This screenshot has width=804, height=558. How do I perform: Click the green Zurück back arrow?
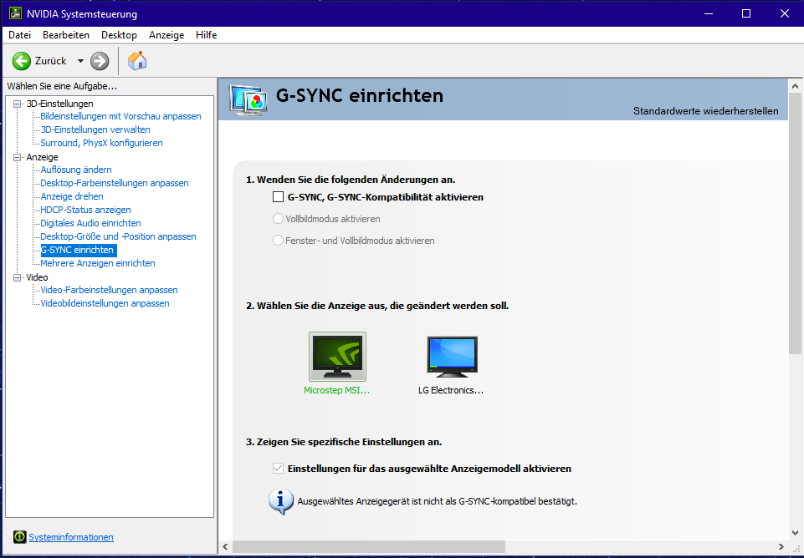point(22,61)
